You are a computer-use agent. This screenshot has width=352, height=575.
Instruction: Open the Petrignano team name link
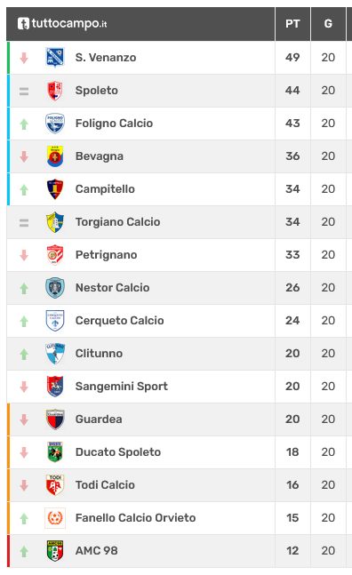point(106,255)
